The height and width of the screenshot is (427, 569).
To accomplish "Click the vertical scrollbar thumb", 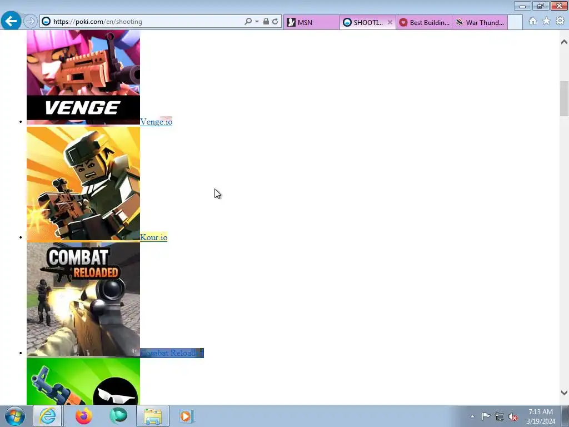I will (x=564, y=98).
